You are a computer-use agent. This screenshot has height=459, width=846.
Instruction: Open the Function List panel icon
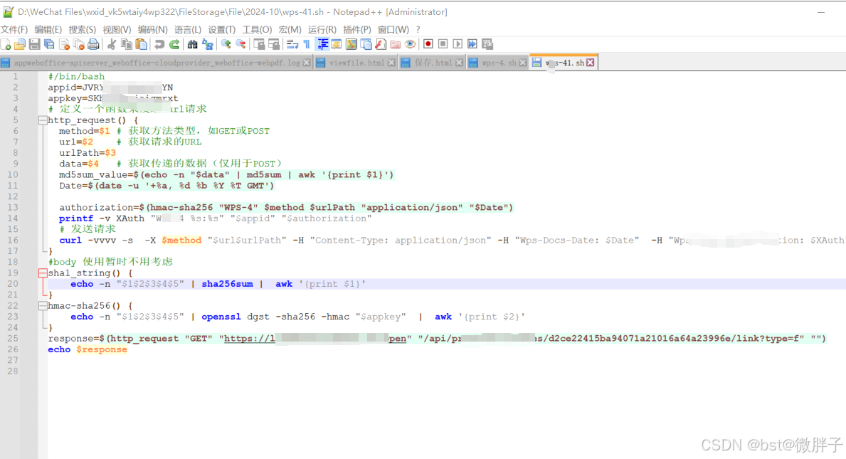click(381, 44)
